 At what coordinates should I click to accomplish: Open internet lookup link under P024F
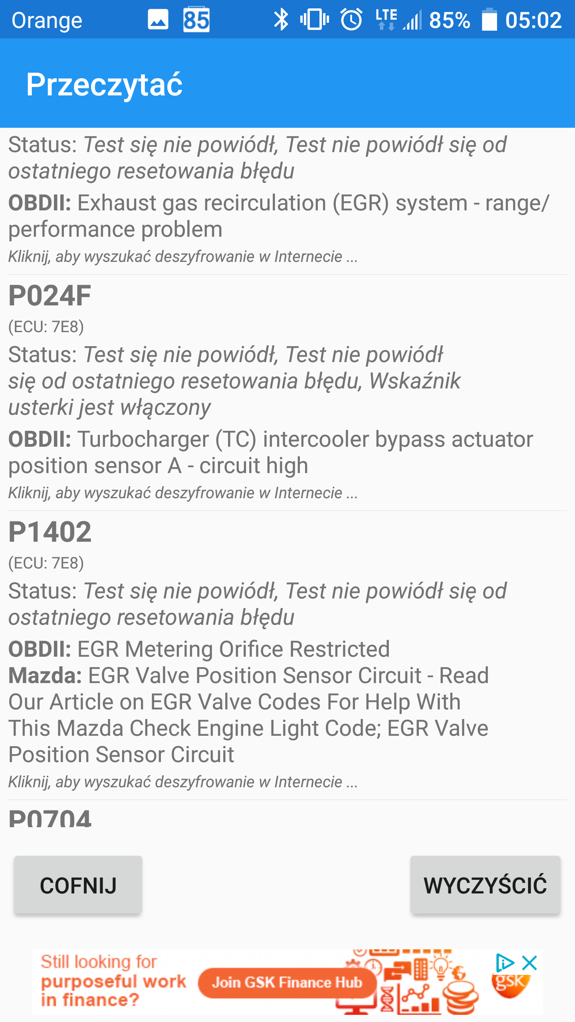point(183,493)
